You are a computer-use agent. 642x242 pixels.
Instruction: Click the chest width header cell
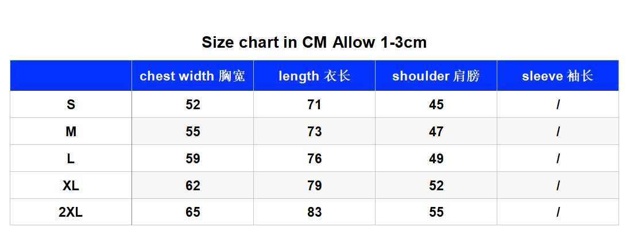(x=192, y=76)
